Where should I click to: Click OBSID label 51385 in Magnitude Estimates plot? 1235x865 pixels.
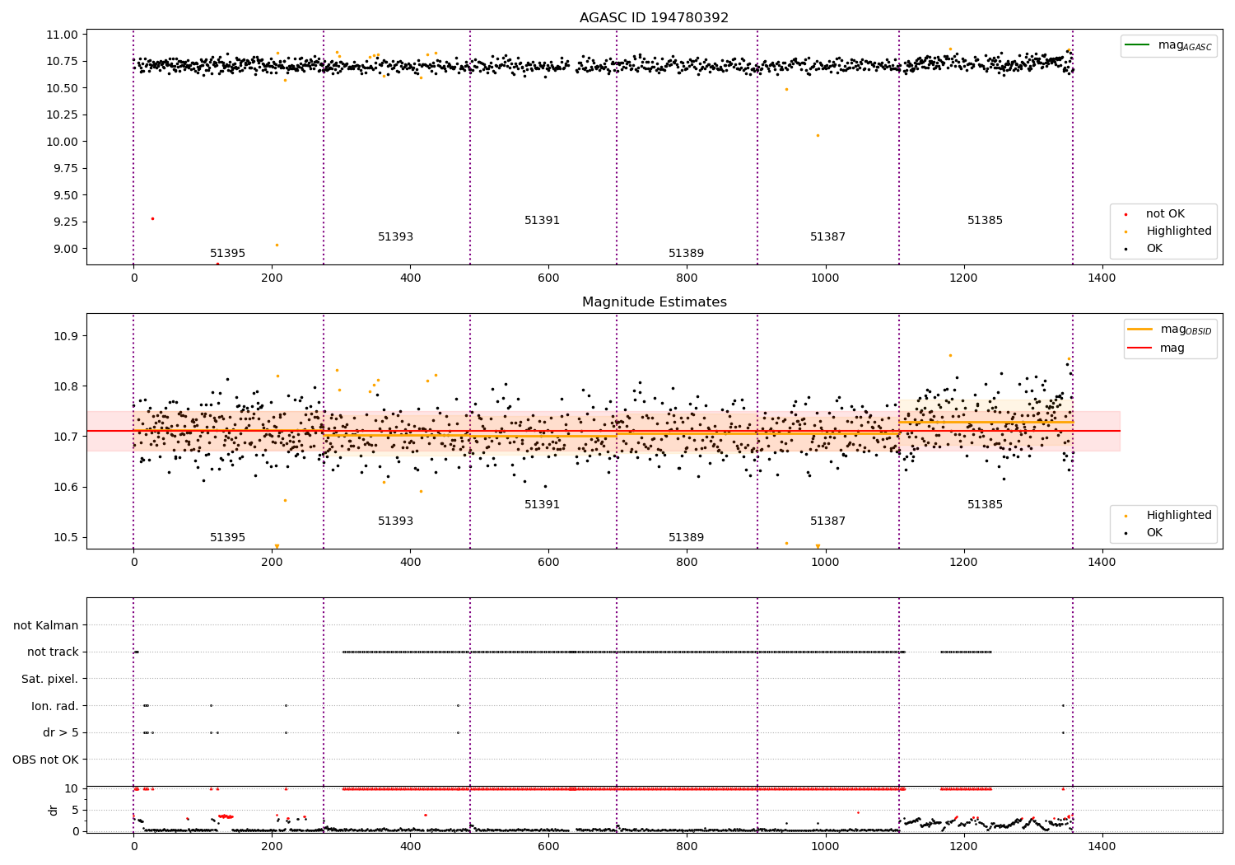(x=985, y=505)
